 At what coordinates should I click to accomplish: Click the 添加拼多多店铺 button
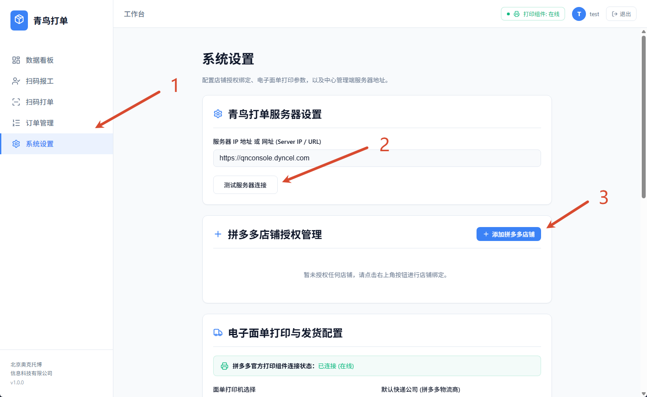pyautogui.click(x=509, y=234)
